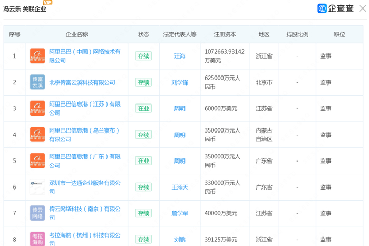
Task: Click the 存续 status tag for 传云网络科技
Action: pos(143,213)
